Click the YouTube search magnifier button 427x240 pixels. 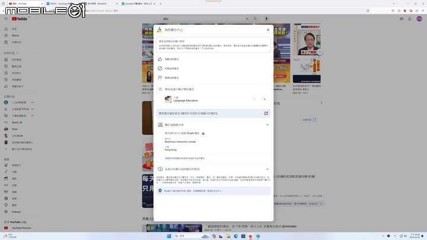coord(255,19)
